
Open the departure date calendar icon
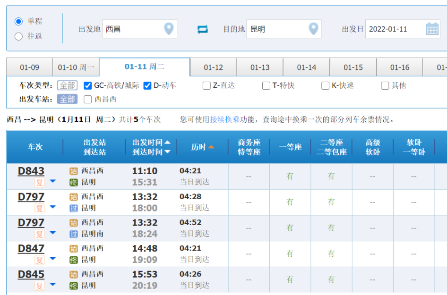tap(432, 29)
